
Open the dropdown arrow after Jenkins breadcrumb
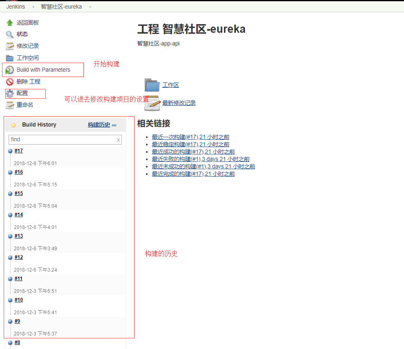(x=33, y=7)
